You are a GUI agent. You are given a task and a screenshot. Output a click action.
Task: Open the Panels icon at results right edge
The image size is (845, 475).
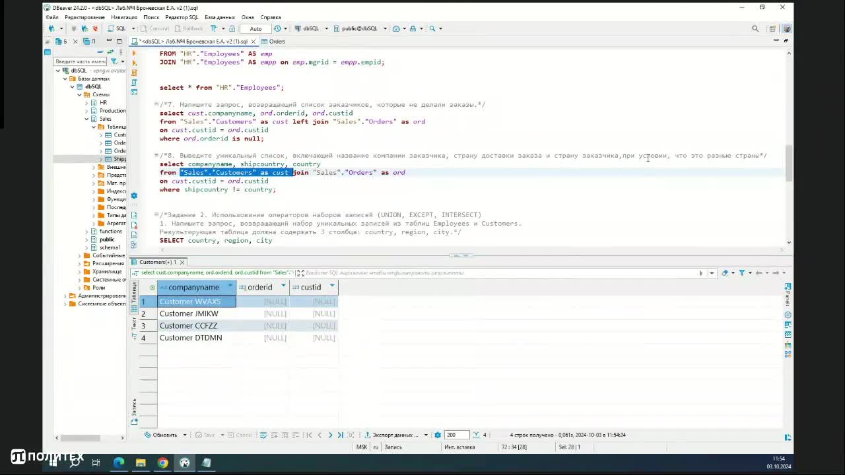(788, 286)
